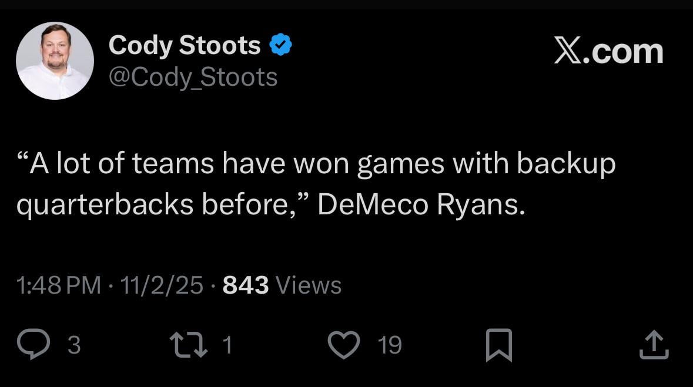Click the Cody Stoots display name

point(185,45)
